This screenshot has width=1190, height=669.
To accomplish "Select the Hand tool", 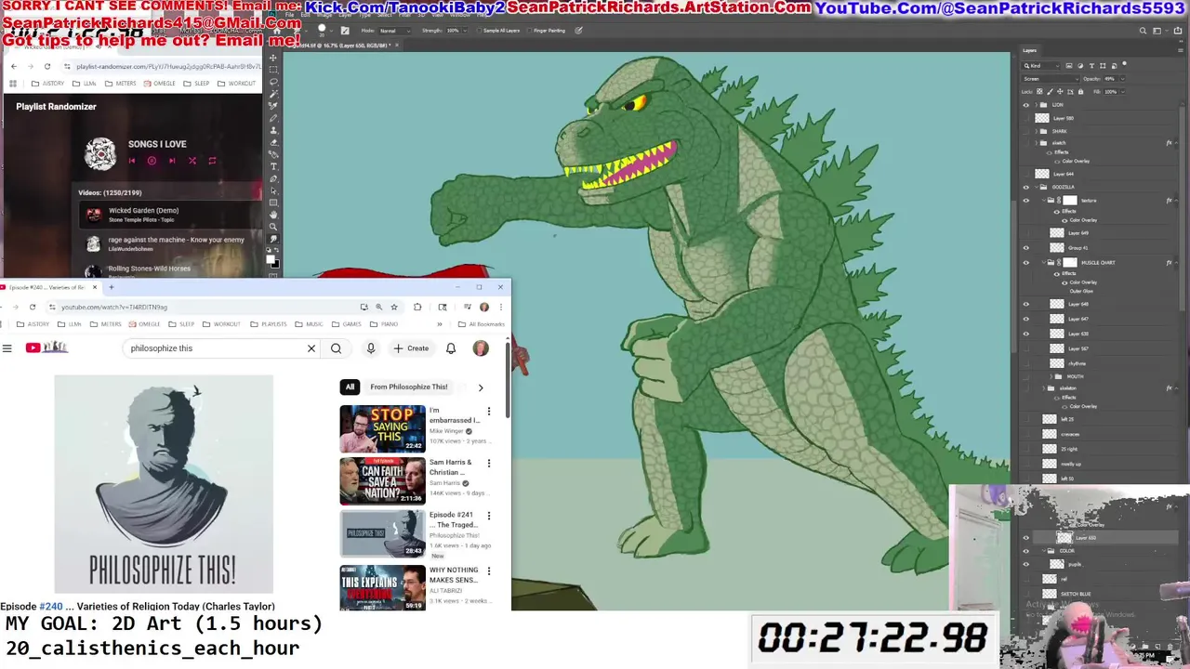I will (272, 215).
